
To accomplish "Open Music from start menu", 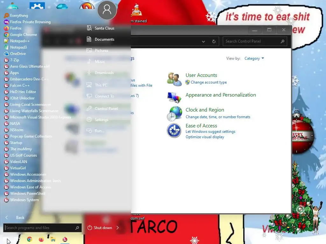I will click(96, 62).
